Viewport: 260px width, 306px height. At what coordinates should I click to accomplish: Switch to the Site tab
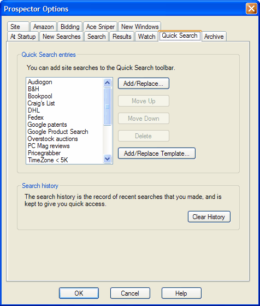18,27
